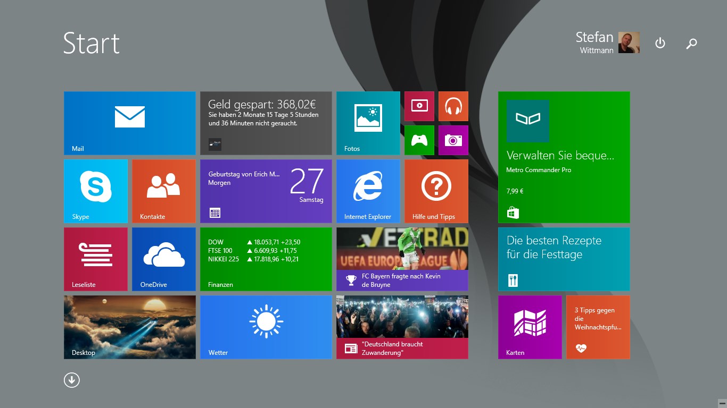The image size is (727, 408).
Task: Open the OneDrive tile
Action: 163,259
